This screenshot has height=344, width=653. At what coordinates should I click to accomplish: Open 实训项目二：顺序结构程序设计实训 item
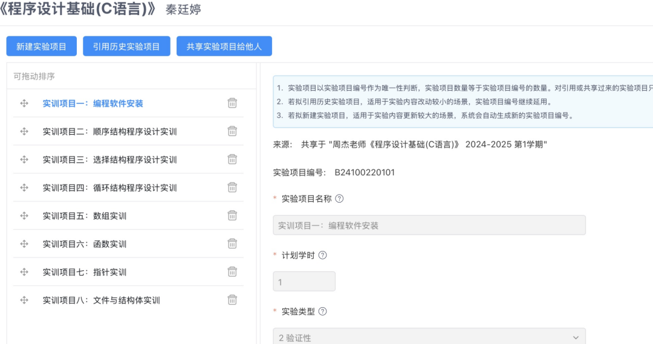109,132
